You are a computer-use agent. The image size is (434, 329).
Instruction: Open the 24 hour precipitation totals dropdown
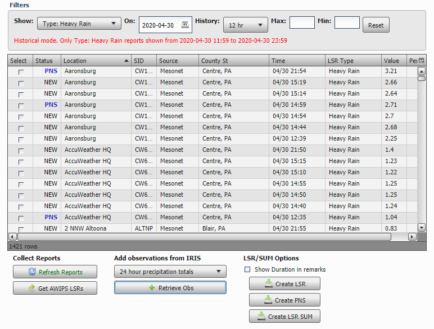(x=170, y=272)
